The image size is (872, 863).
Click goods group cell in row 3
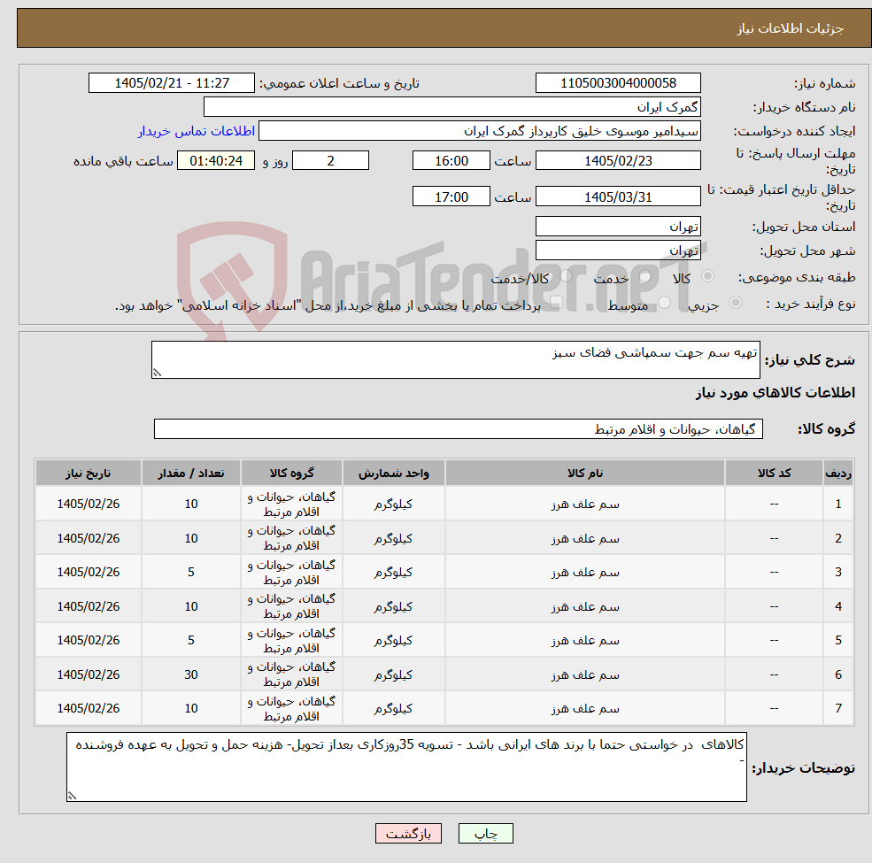(x=291, y=572)
